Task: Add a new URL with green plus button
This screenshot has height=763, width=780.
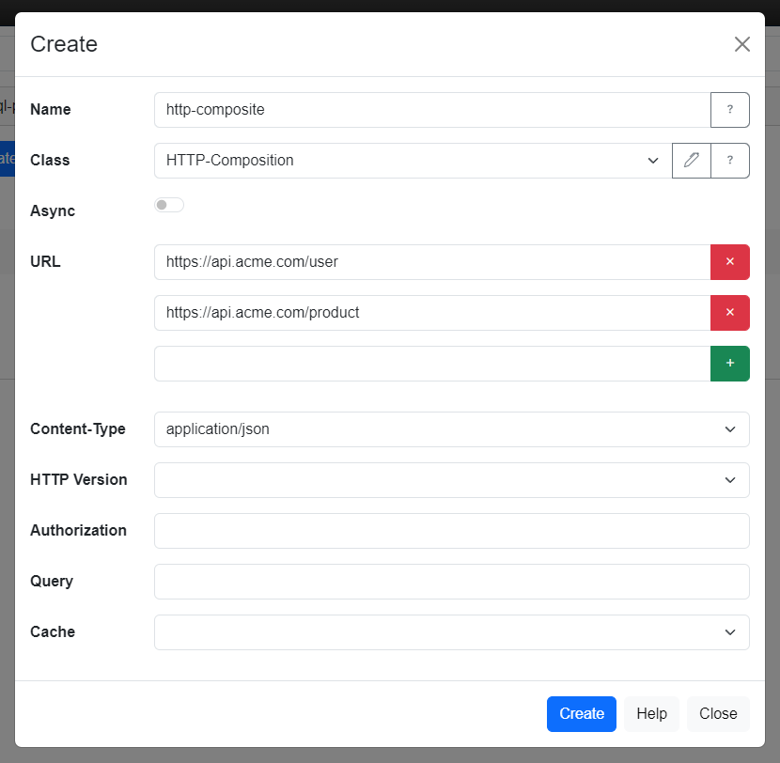Action: [729, 364]
